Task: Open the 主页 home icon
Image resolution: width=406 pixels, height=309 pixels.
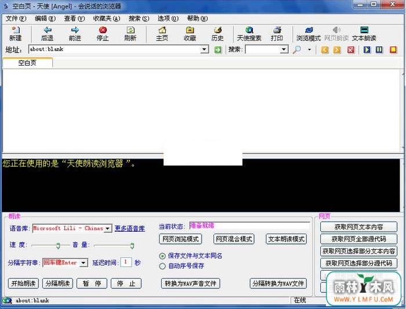Action: 162,34
